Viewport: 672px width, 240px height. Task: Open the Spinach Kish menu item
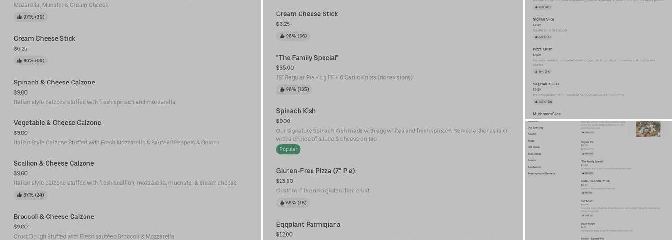[x=296, y=111]
